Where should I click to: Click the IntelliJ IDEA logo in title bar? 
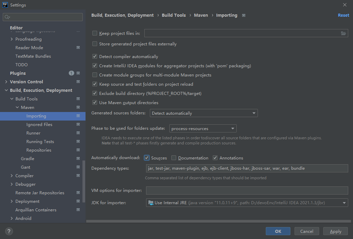(x=5, y=5)
